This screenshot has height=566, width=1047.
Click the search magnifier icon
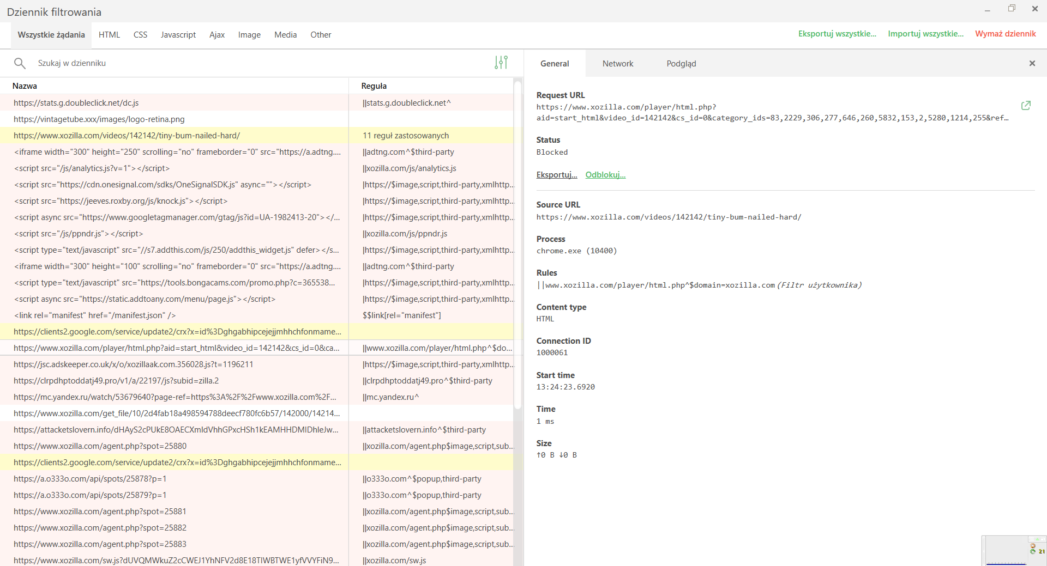20,63
